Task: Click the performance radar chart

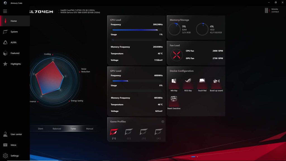Action: pyautogui.click(x=53, y=80)
